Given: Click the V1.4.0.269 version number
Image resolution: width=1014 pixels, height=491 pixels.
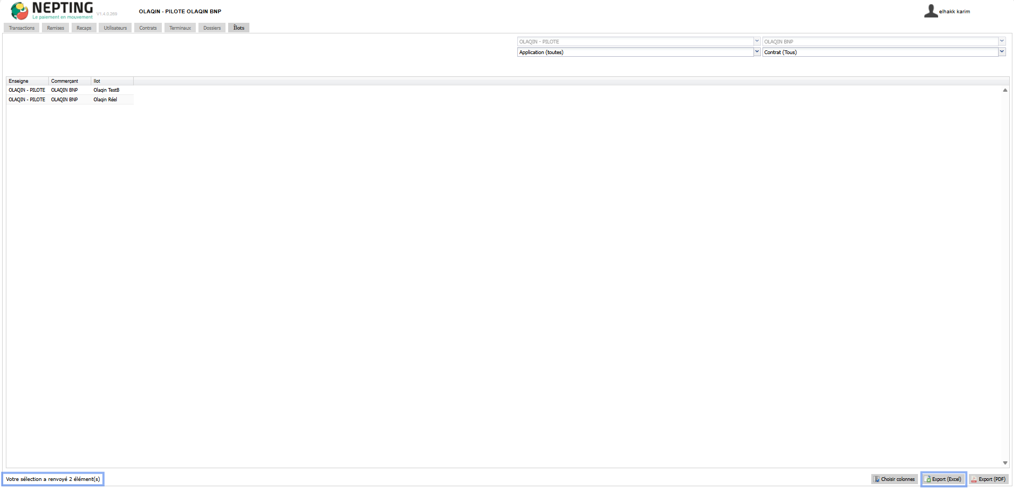Looking at the screenshot, I should [x=107, y=14].
